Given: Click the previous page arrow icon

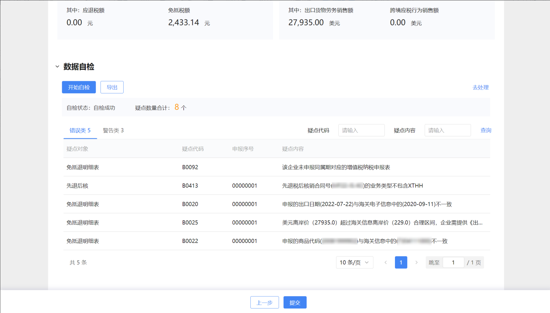Looking at the screenshot, I should [x=386, y=262].
